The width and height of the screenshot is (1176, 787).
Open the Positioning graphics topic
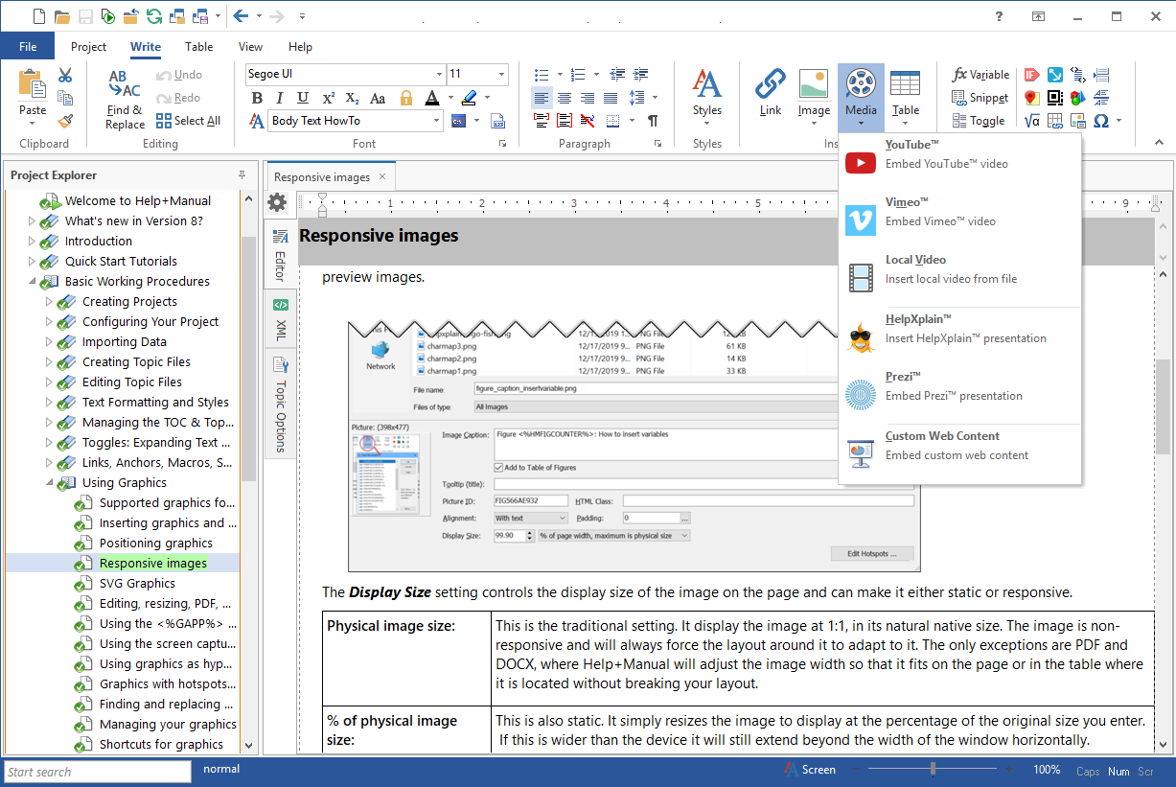click(x=155, y=544)
